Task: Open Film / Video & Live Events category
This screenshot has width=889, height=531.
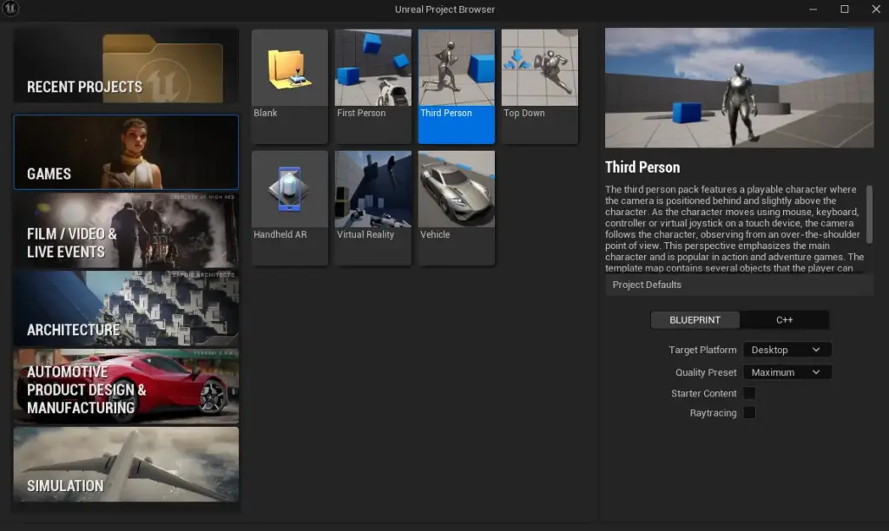Action: click(126, 231)
